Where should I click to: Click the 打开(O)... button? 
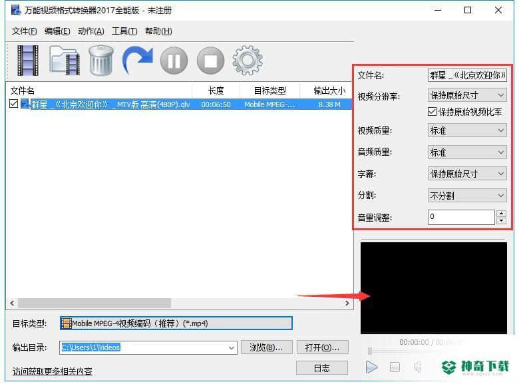tap(323, 347)
